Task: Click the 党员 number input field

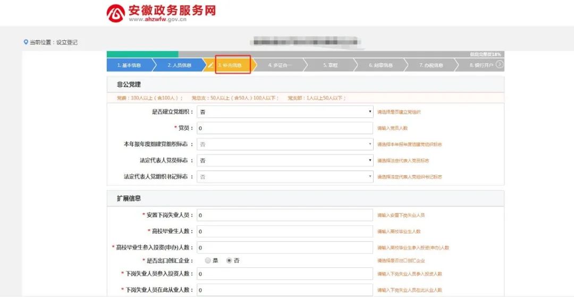Action: [x=285, y=128]
